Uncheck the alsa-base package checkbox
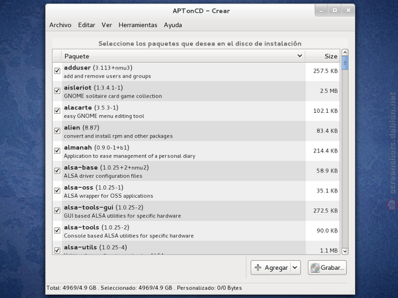The height and width of the screenshot is (298, 398). pyautogui.click(x=57, y=170)
